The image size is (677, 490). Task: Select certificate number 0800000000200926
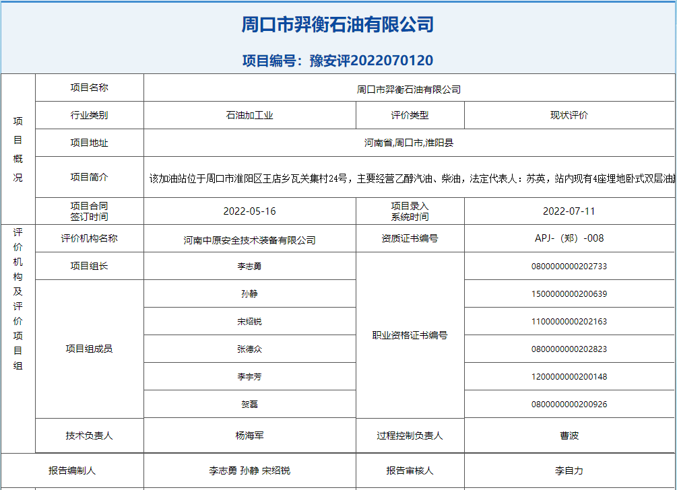coord(569,405)
